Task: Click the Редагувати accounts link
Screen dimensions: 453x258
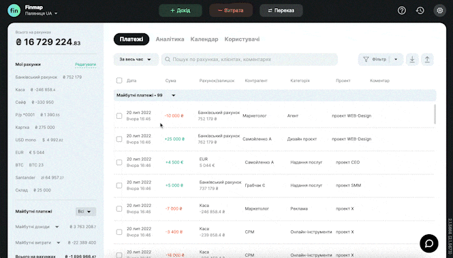Action: tap(86, 64)
